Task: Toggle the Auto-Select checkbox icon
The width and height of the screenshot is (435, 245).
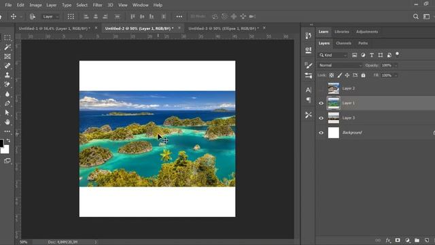Action: (33, 16)
